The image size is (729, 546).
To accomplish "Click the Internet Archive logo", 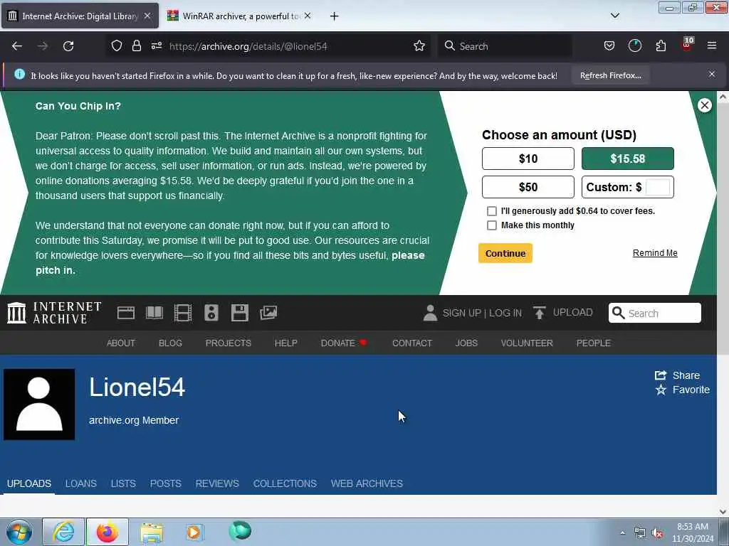I will click(54, 313).
